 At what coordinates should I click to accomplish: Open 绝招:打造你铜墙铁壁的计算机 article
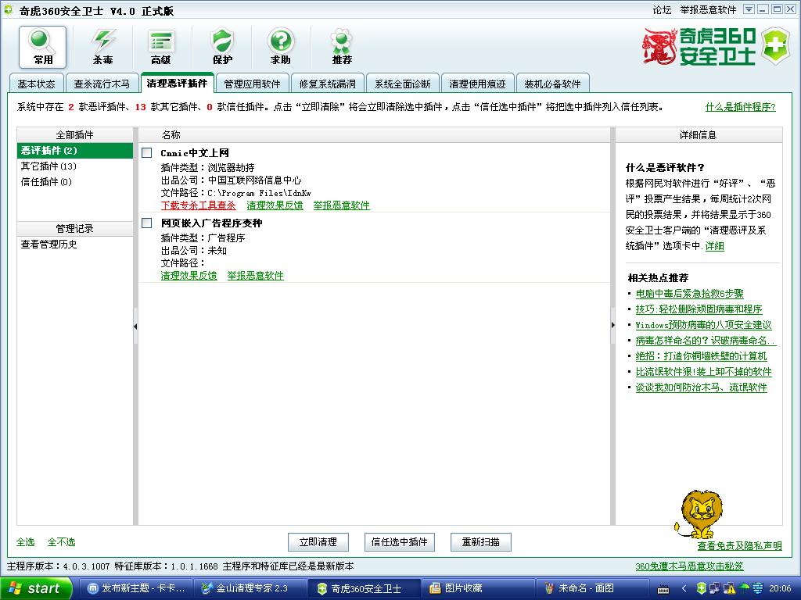pos(701,356)
